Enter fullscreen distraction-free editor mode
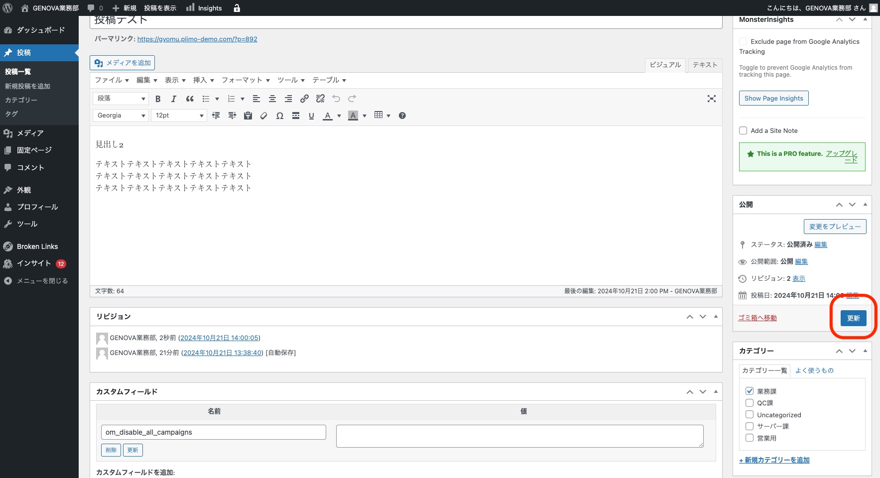 click(712, 99)
